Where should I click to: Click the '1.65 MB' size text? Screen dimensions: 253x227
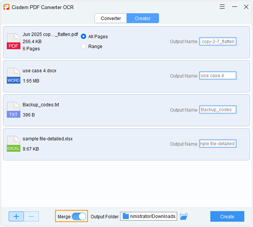[x=31, y=81]
